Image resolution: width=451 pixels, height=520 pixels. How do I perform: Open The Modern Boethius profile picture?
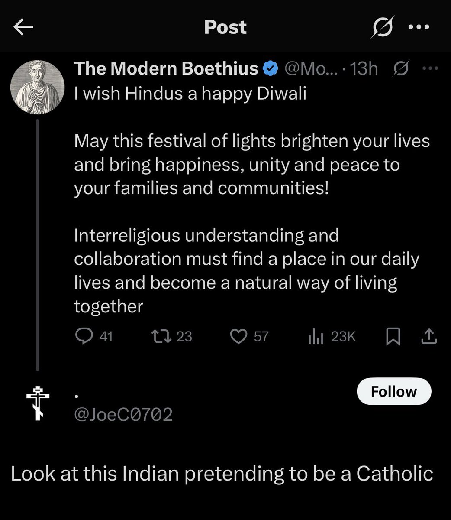click(37, 87)
